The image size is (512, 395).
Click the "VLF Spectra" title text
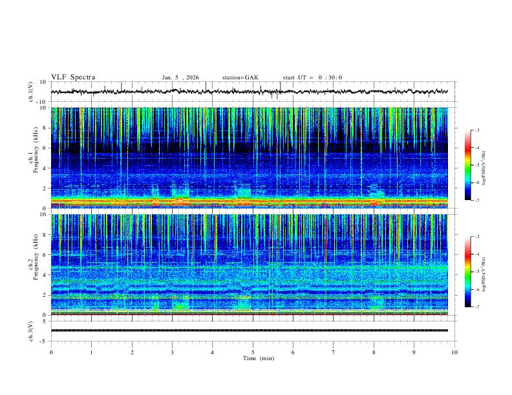(x=73, y=77)
